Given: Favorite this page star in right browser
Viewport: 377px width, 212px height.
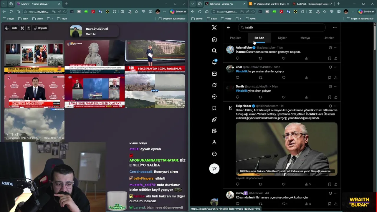Looking at the screenshot, I should pos(253,11).
